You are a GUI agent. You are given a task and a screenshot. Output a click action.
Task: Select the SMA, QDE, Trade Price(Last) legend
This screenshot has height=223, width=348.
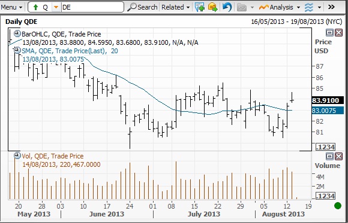(x=70, y=51)
